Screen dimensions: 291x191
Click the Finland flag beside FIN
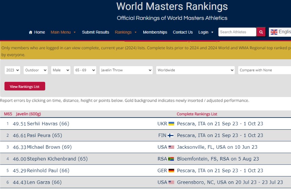click(171, 136)
